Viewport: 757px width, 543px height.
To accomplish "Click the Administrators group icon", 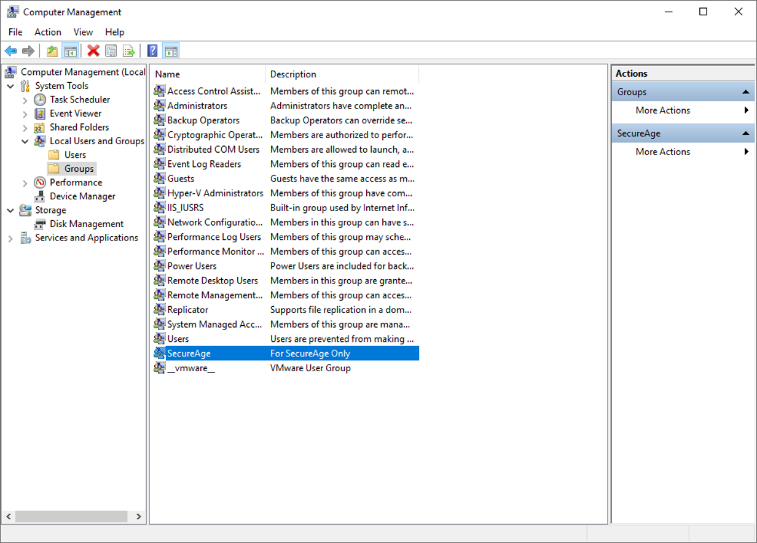I will coord(159,106).
